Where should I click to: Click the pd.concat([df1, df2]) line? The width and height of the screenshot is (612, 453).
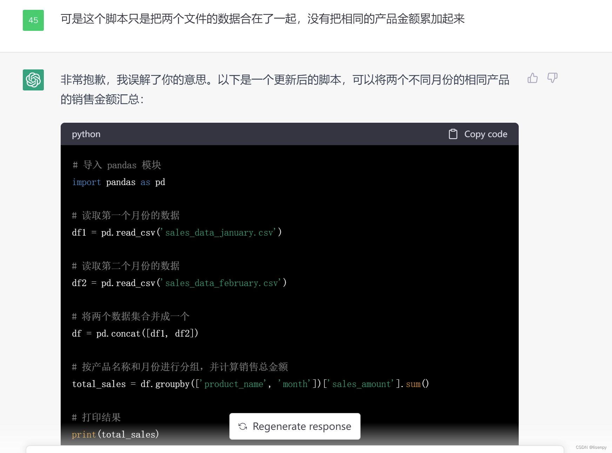(x=135, y=333)
